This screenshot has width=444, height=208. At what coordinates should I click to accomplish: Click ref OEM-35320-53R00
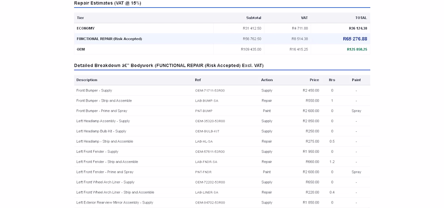[x=210, y=121]
